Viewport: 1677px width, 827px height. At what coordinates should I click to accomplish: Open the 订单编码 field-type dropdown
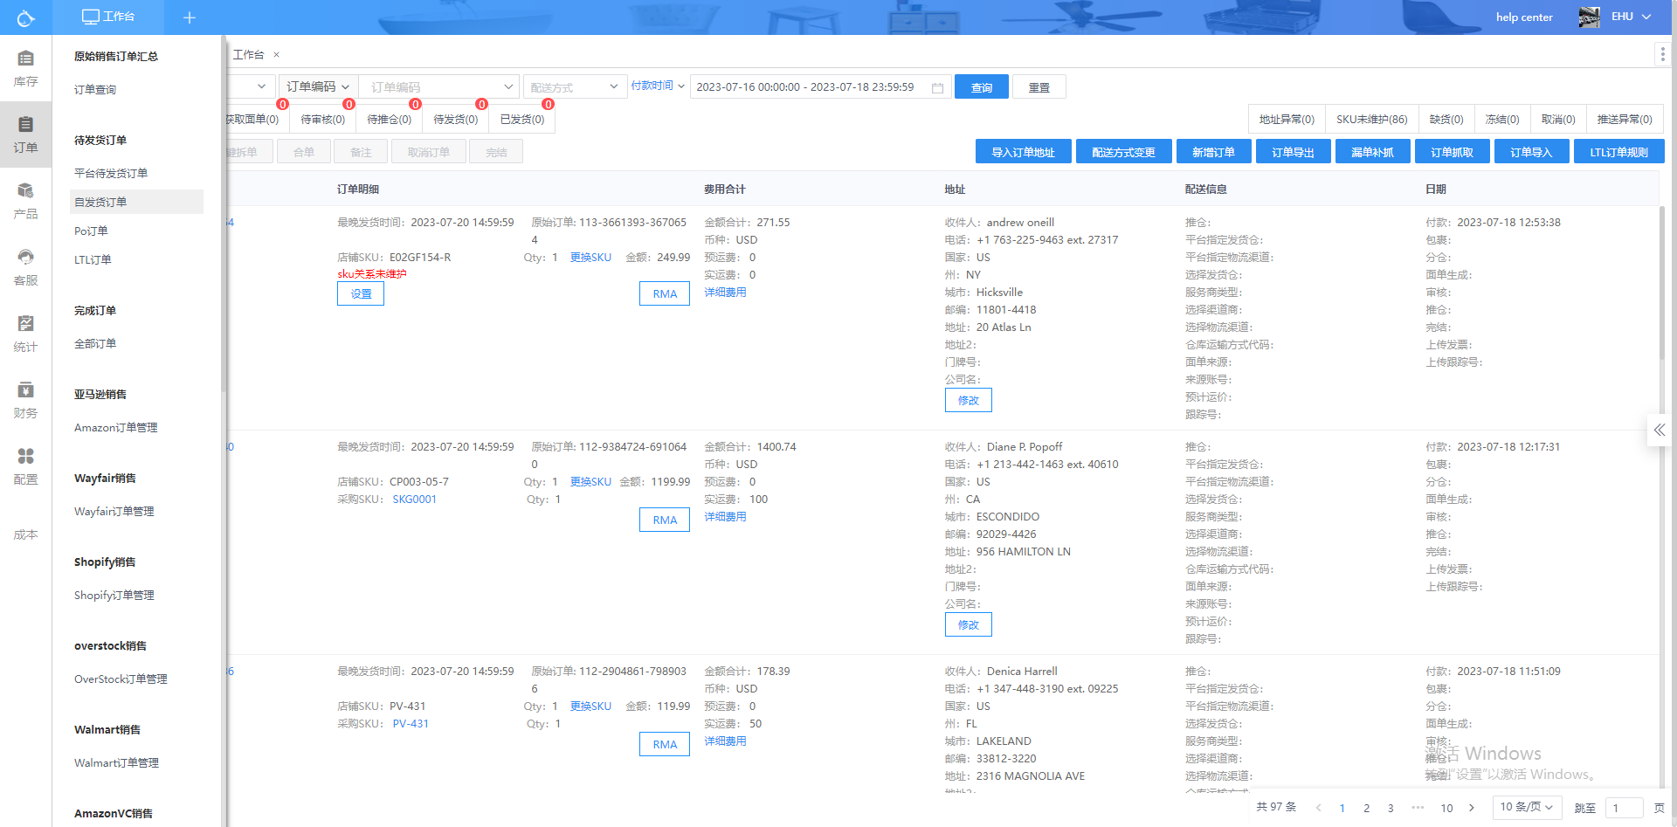319,86
